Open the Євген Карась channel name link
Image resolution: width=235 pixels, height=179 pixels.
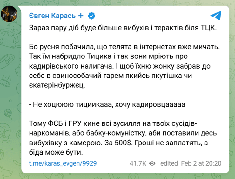coord(52,15)
